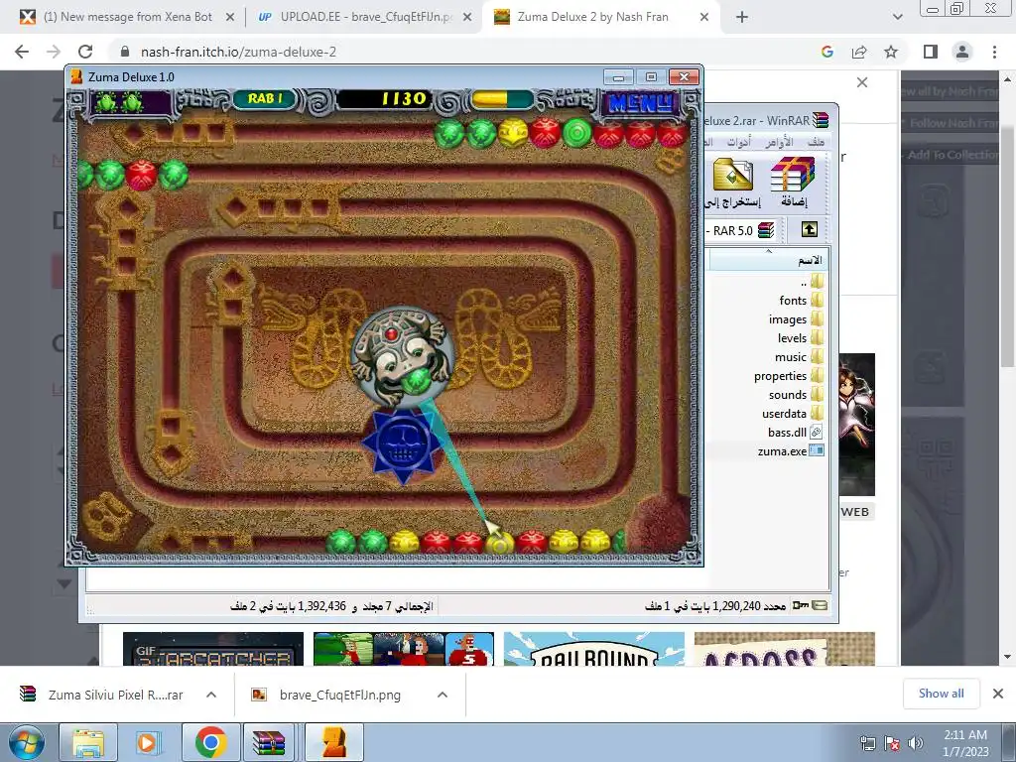
Task: Go back in Chrome
Action: (22, 52)
